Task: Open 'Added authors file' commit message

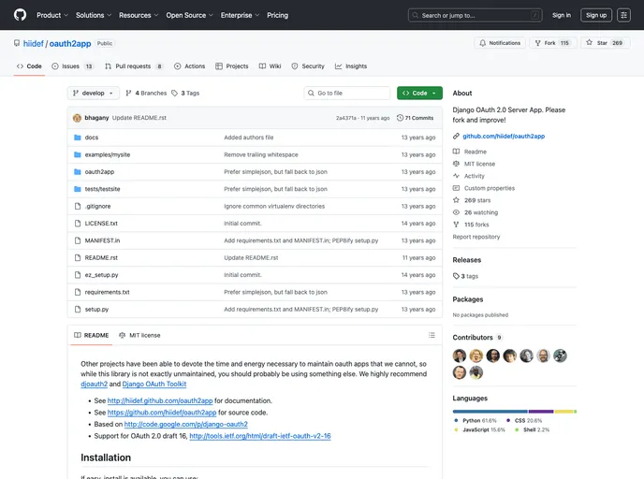Action: 248,138
